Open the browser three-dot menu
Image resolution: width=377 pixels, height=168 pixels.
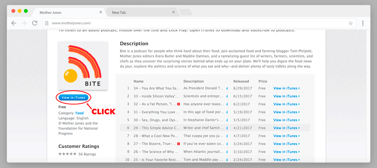[363, 23]
